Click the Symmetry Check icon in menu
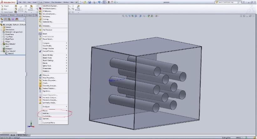257x139 pixels. [40, 103]
